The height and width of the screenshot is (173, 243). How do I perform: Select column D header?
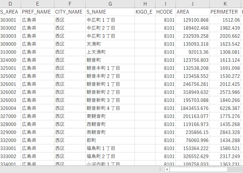tap(10, 4)
